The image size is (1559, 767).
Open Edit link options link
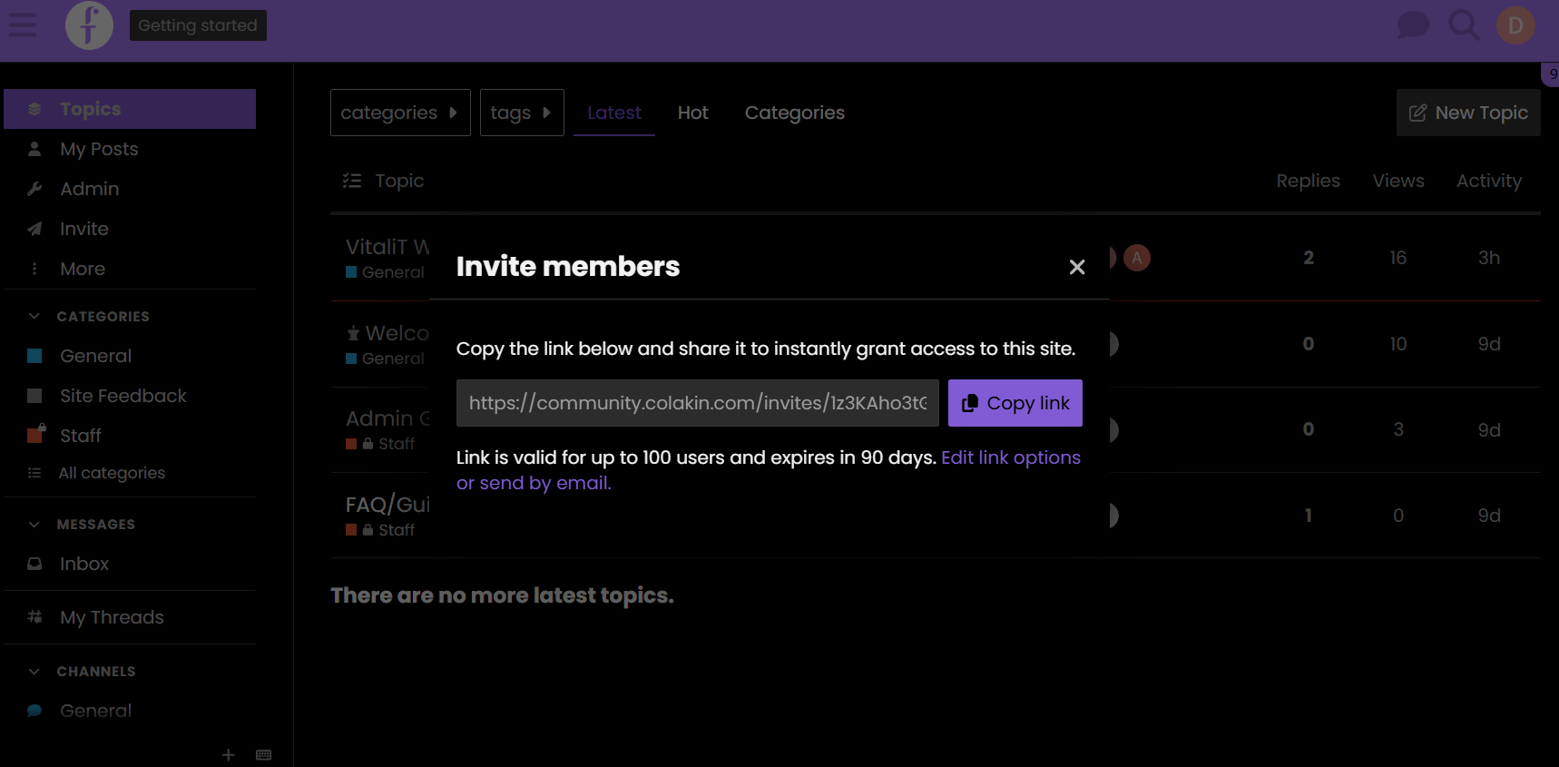coord(1010,457)
